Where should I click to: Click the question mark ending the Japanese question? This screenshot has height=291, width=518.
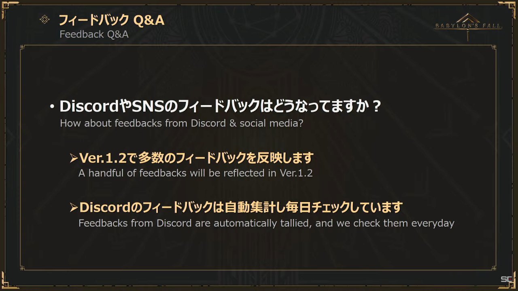[x=376, y=107]
